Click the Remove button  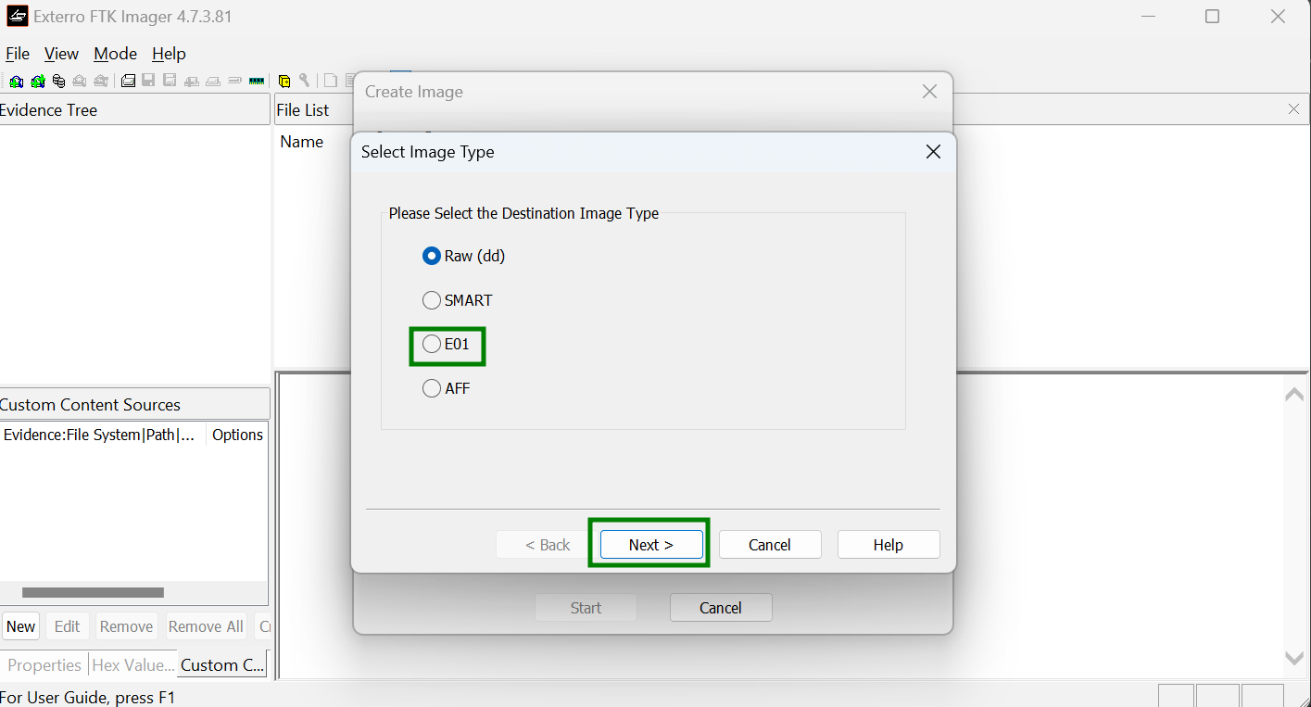pos(126,626)
